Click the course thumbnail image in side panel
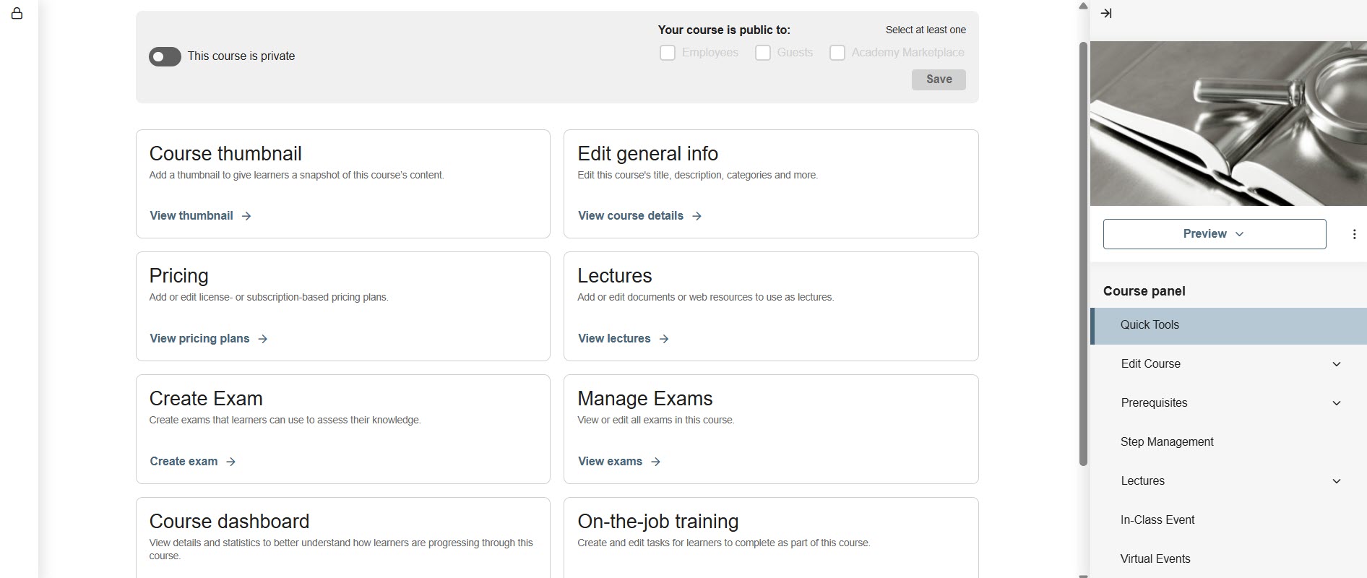This screenshot has height=578, width=1367. pos(1228,124)
